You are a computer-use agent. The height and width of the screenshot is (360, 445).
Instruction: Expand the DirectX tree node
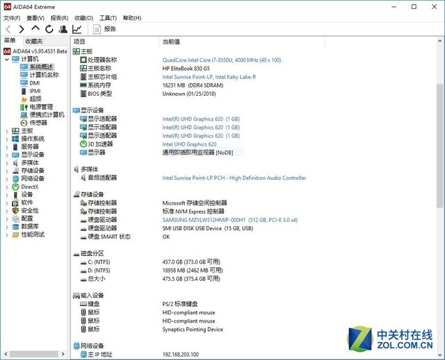(x=7, y=187)
